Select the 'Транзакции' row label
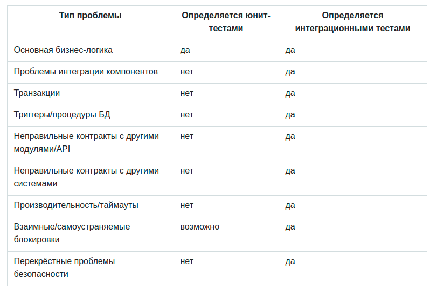Image resolution: width=430 pixels, height=291 pixels. (x=37, y=93)
